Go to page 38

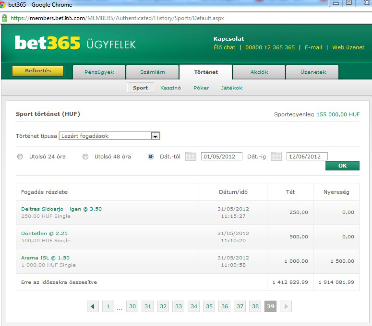[255, 306]
